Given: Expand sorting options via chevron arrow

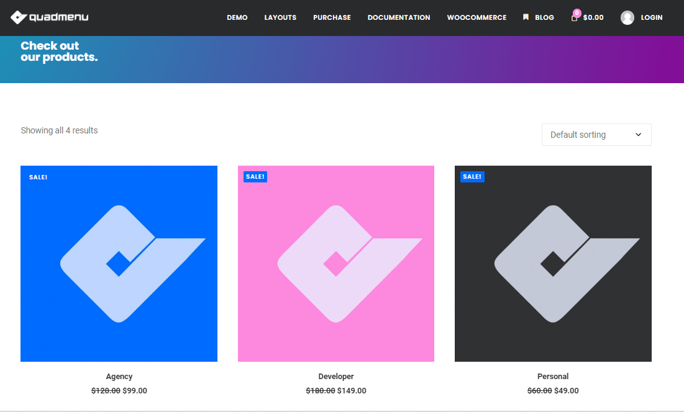Looking at the screenshot, I should point(638,135).
